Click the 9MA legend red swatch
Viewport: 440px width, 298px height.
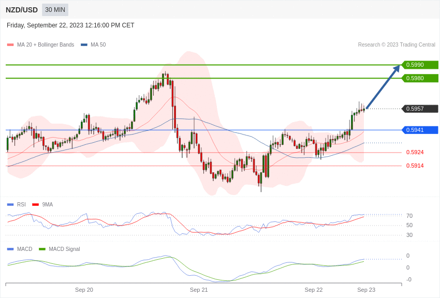35,205
